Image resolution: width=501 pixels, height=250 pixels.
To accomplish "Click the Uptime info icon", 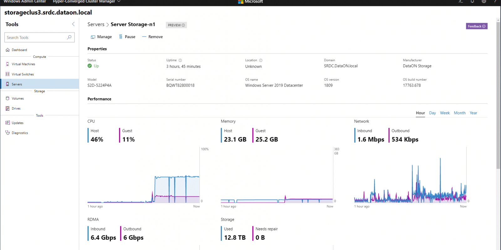I will [180, 60].
